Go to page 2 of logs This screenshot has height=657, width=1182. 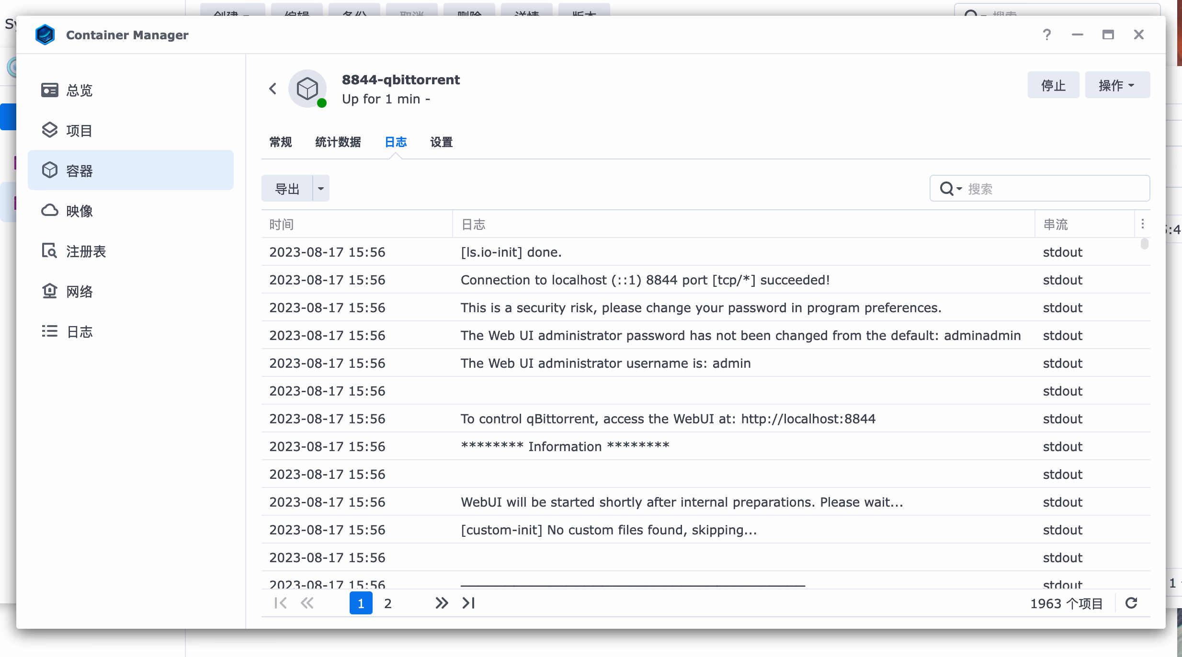click(387, 603)
